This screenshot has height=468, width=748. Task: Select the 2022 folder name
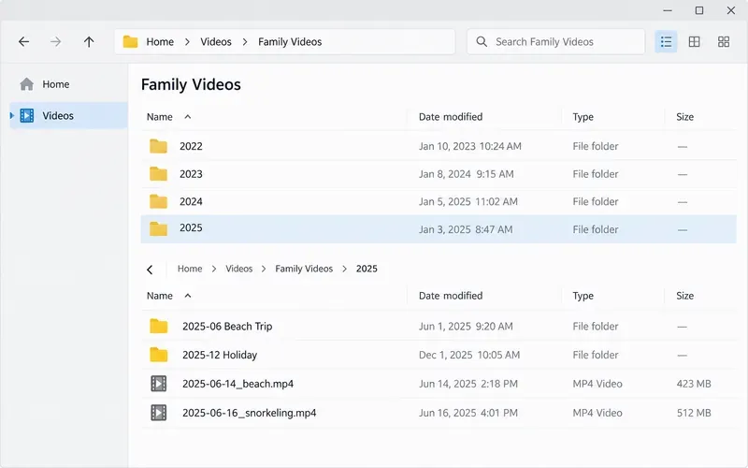(x=191, y=146)
